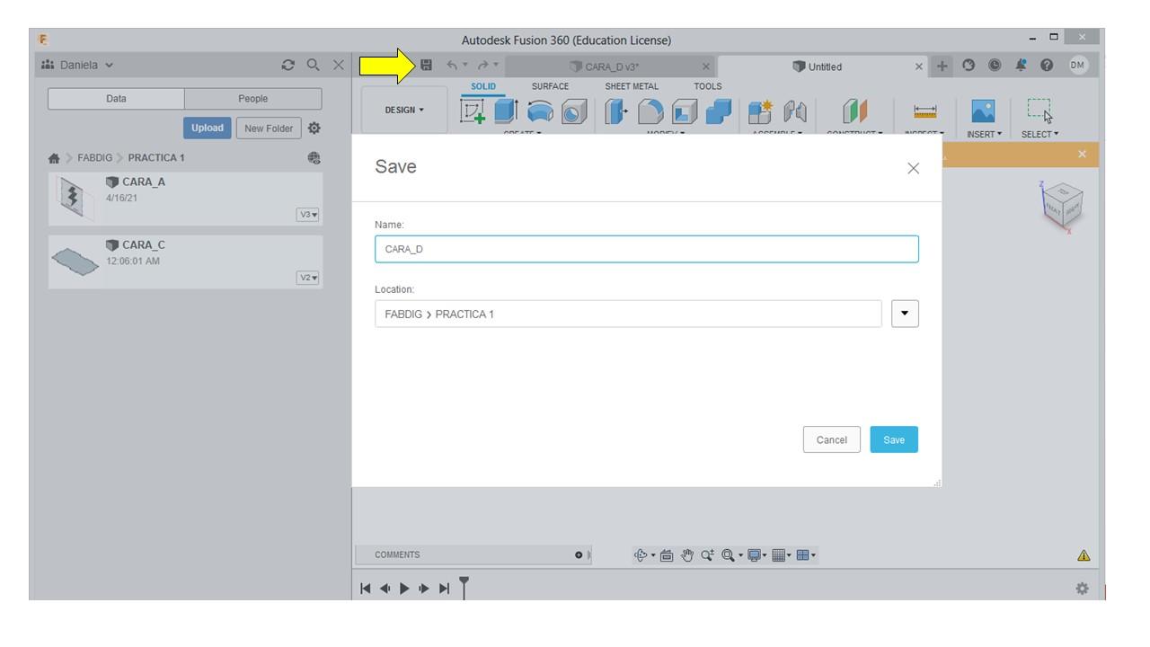The width and height of the screenshot is (1150, 647).
Task: Click the Cancel button in the dialog
Action: [832, 439]
